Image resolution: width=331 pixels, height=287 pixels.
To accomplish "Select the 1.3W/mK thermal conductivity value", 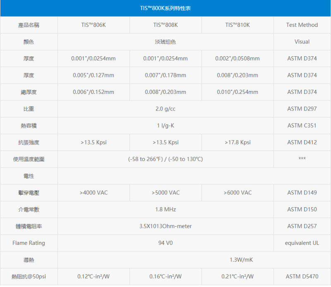I will tap(194, 260).
